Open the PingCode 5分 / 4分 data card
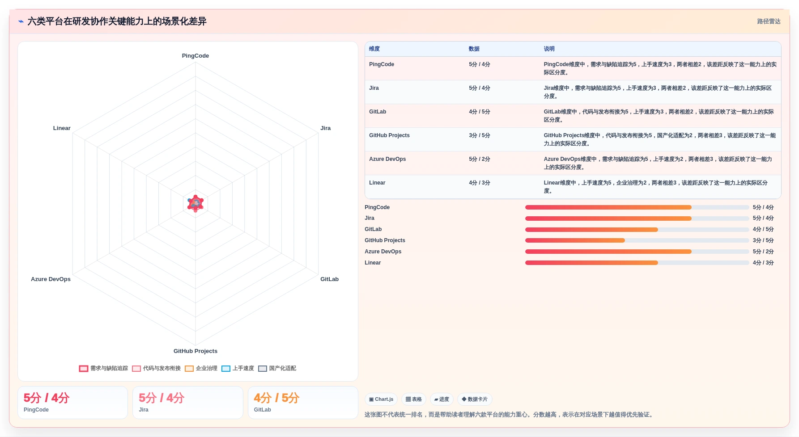799x437 pixels. [x=73, y=403]
